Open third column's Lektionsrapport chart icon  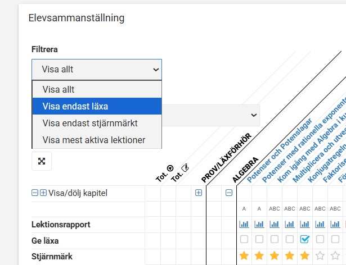point(275,225)
